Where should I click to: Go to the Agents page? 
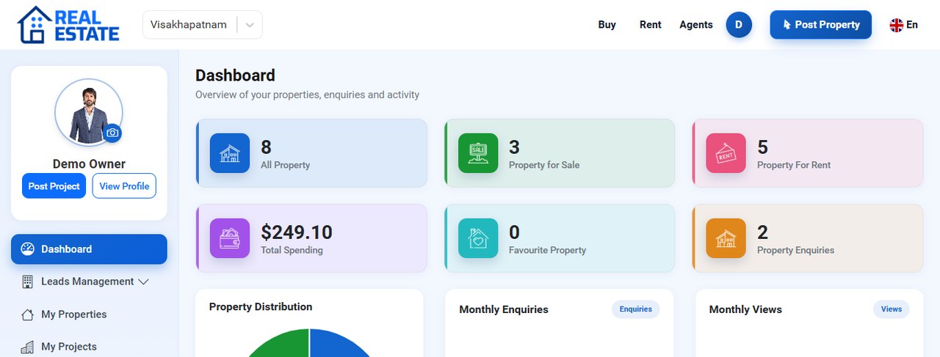pos(695,25)
